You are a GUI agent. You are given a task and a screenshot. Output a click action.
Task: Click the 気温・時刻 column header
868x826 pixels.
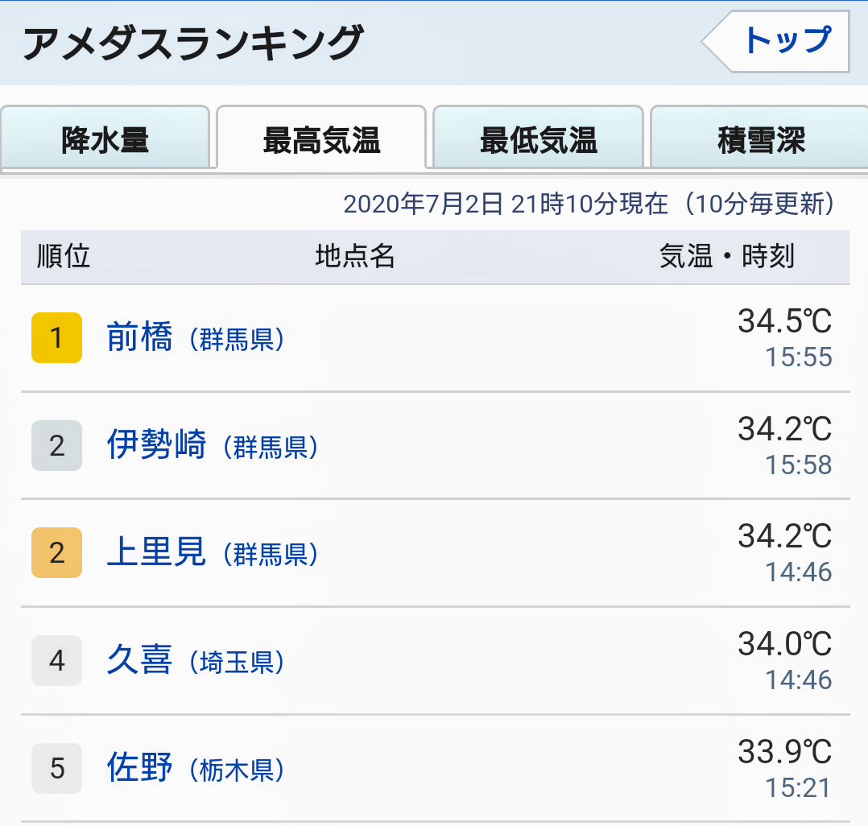(x=727, y=256)
